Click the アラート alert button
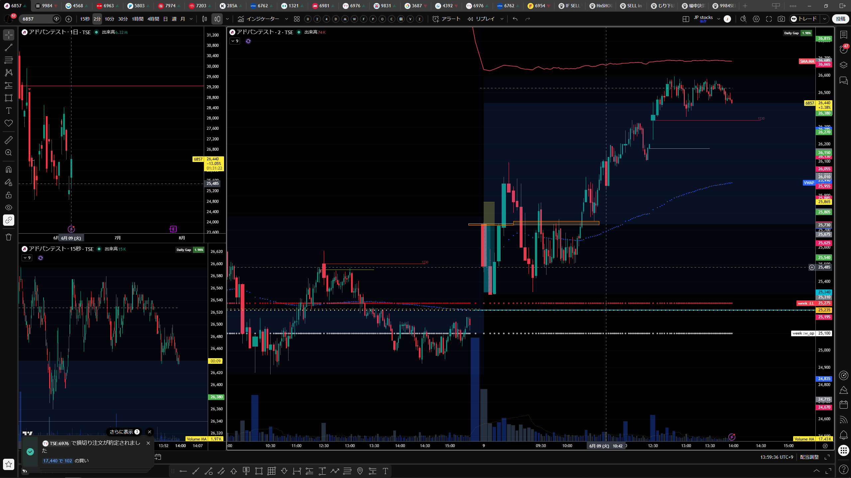 pos(446,19)
